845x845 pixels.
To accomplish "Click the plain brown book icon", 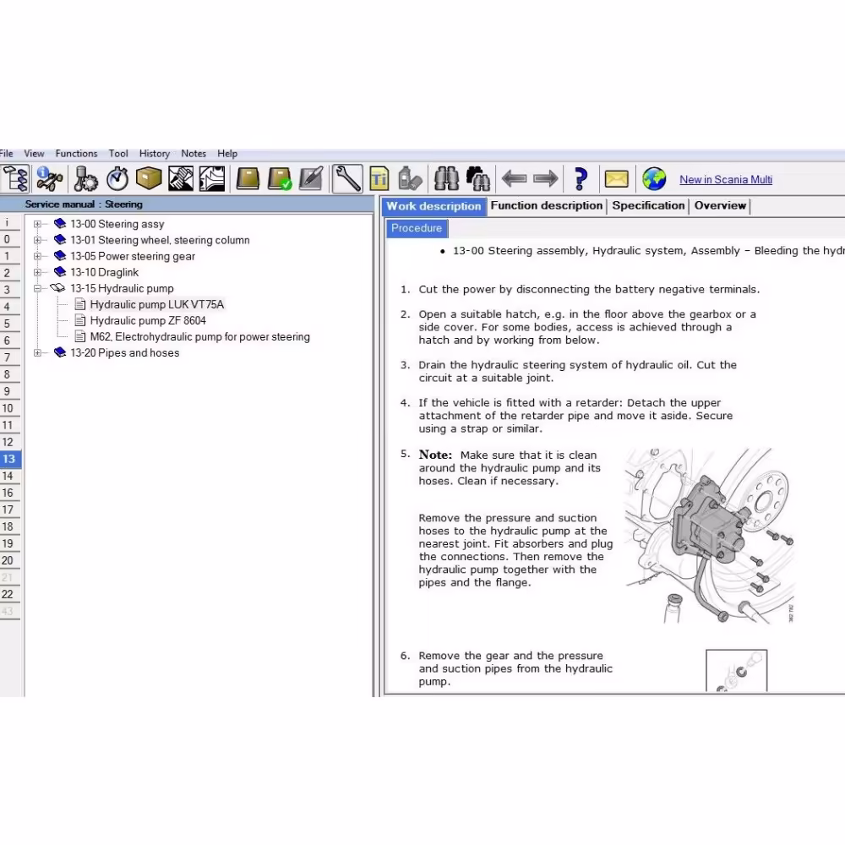I will tap(248, 179).
